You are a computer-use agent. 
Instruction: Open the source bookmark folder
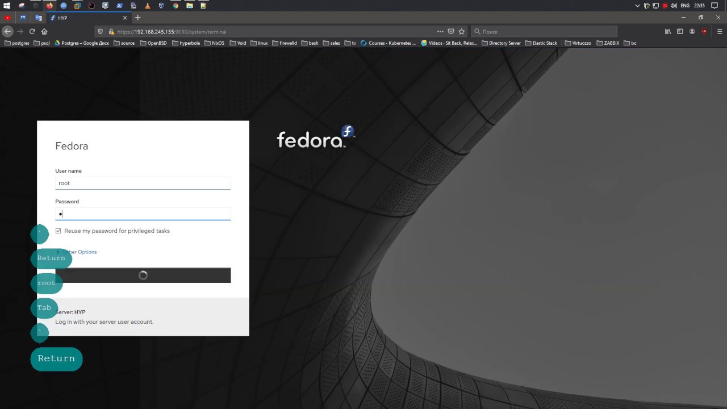tap(124, 43)
